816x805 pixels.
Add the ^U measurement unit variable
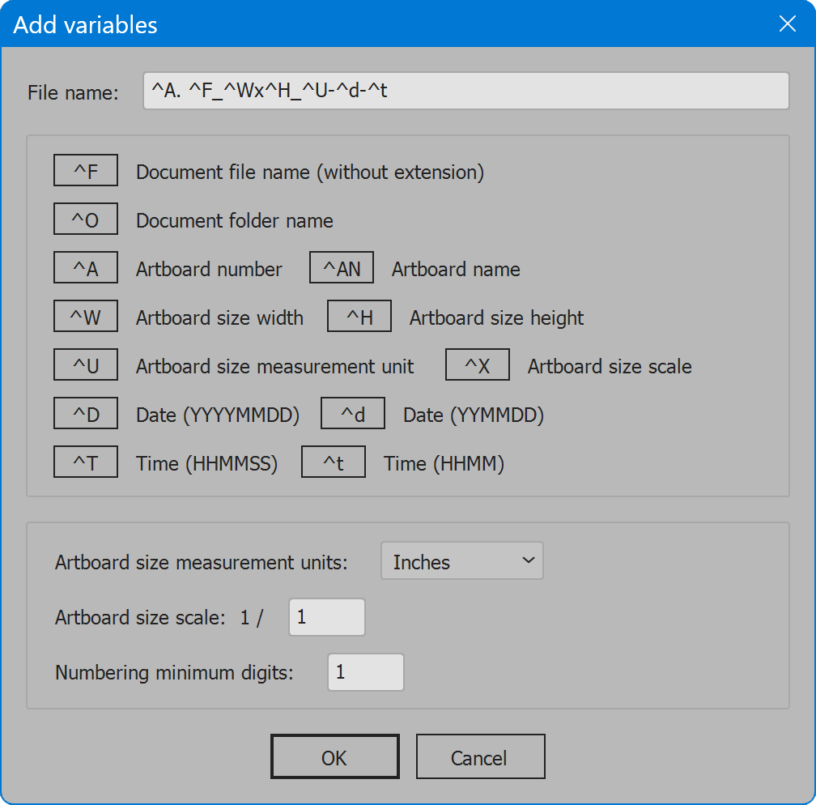click(x=86, y=366)
